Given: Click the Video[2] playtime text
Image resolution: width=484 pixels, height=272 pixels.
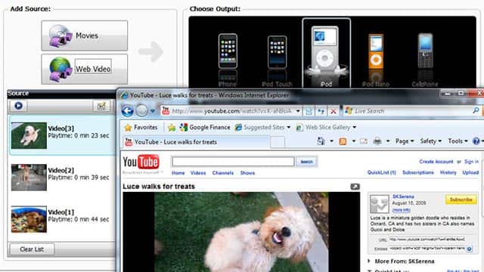Looking at the screenshot, I should tap(79, 178).
